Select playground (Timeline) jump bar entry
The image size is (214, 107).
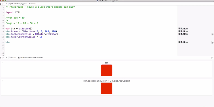pyautogui.click(x=30, y=58)
